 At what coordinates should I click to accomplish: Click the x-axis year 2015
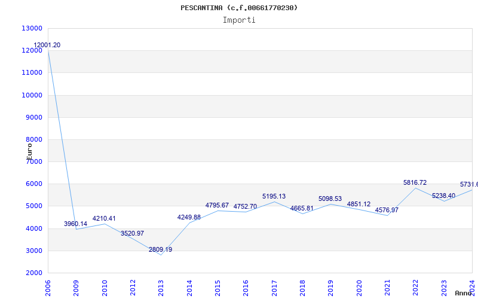pyautogui.click(x=217, y=288)
